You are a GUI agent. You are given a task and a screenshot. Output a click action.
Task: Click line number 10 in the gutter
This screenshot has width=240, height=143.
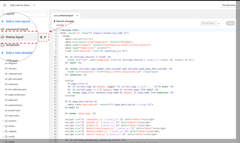[55, 57]
